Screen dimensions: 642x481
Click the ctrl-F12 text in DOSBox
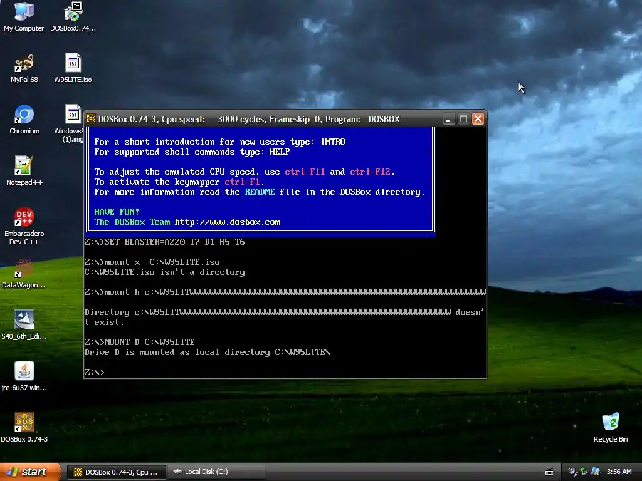pyautogui.click(x=370, y=172)
